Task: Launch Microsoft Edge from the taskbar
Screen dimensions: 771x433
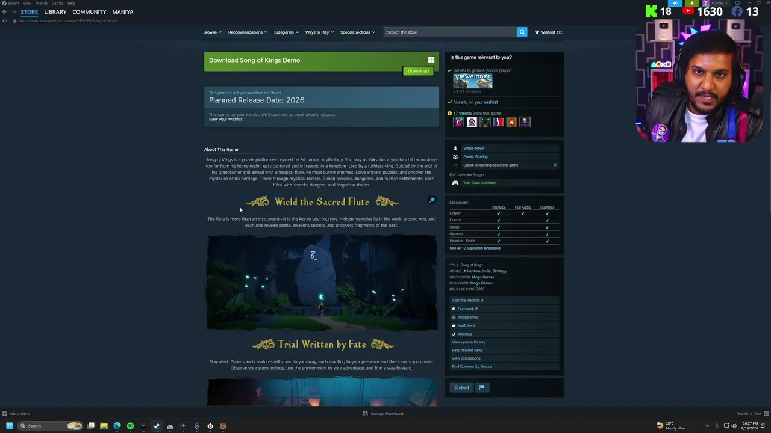Action: point(117,426)
